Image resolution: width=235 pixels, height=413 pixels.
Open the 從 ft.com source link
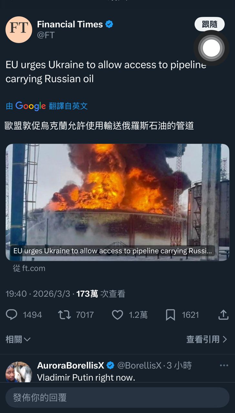29,268
